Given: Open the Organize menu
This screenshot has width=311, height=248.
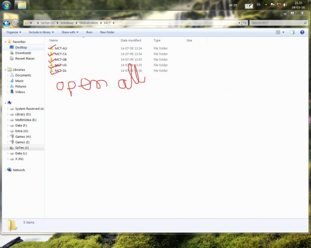Looking at the screenshot, I should 13,32.
